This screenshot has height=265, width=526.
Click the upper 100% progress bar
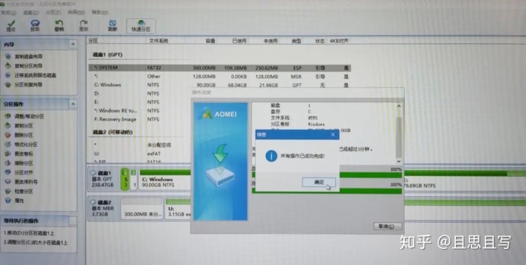tap(370, 175)
